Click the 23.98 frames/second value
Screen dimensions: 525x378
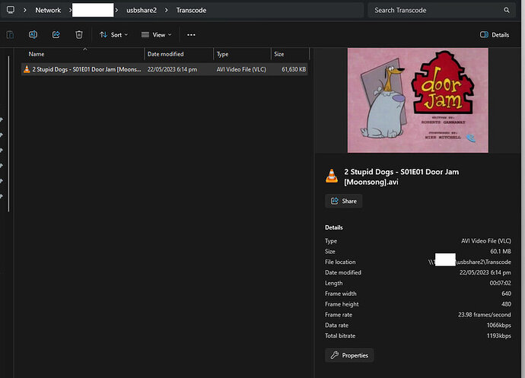[485, 315]
